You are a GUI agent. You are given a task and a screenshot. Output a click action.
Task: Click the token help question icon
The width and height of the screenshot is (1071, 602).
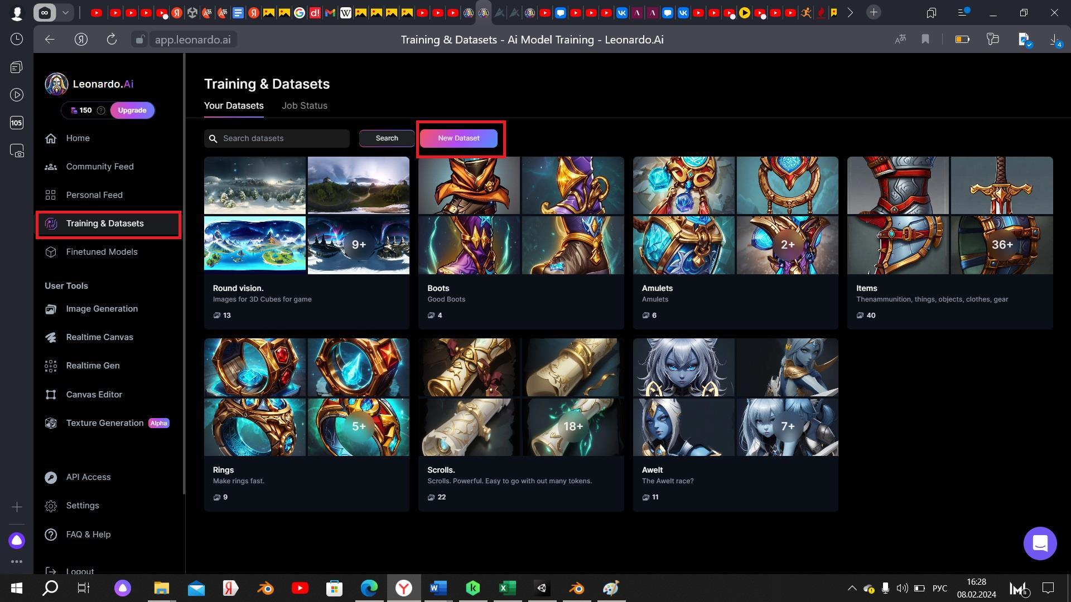(x=101, y=110)
